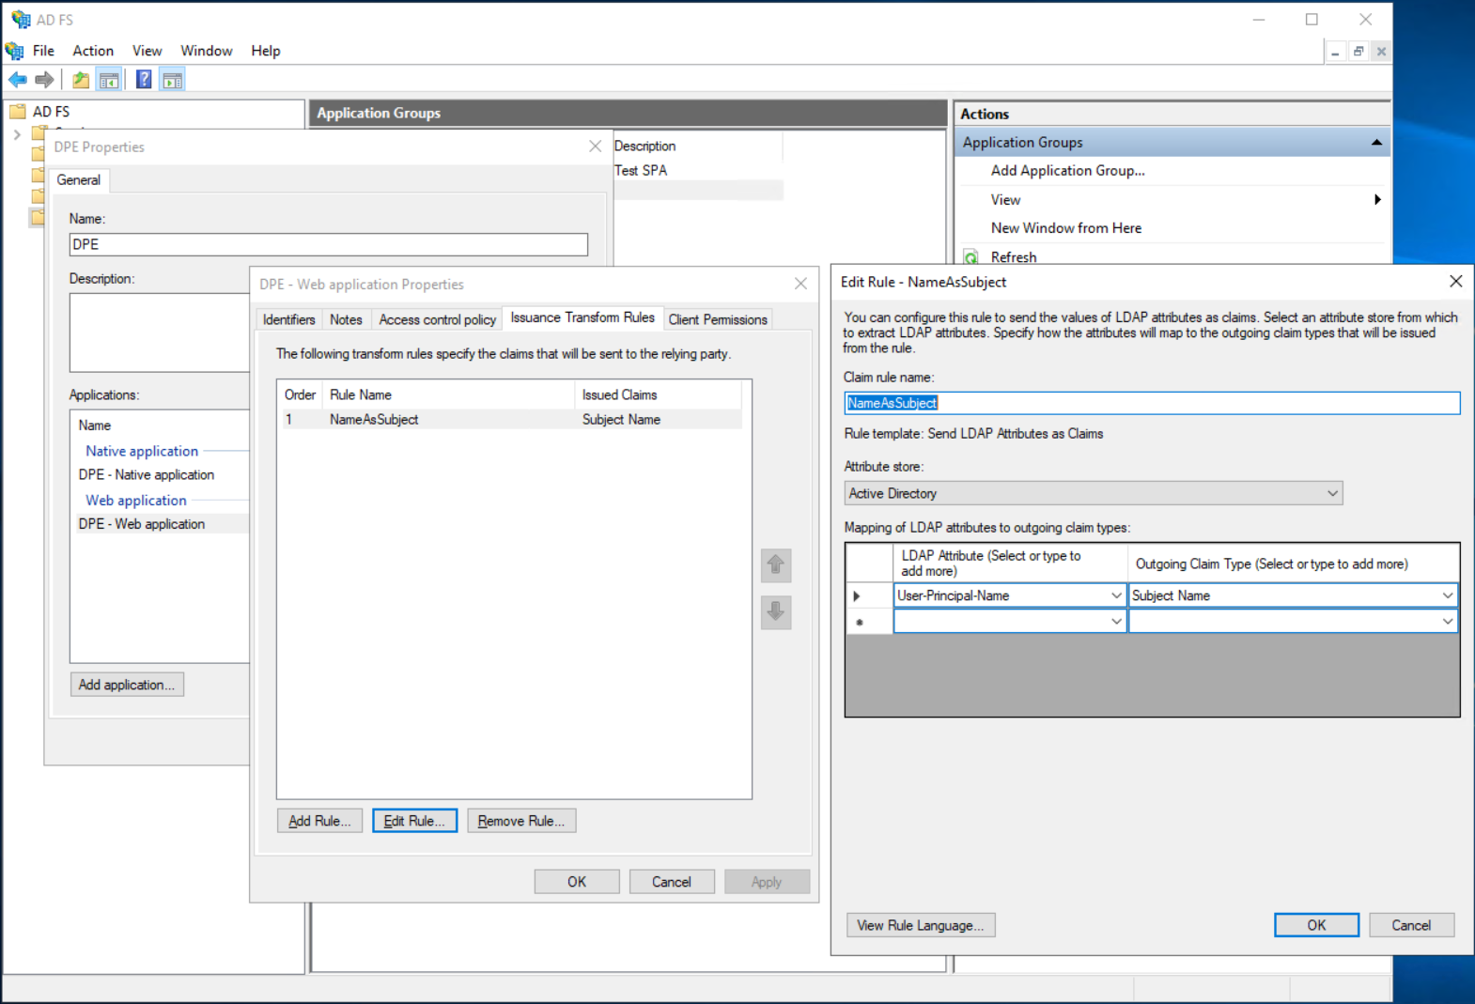Open the Action menu
The image size is (1475, 1004).
[x=93, y=51]
